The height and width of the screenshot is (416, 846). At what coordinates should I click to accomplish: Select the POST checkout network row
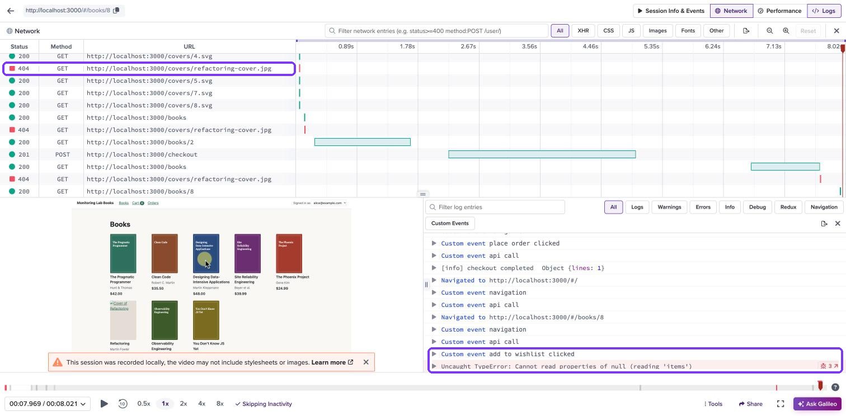(x=148, y=154)
